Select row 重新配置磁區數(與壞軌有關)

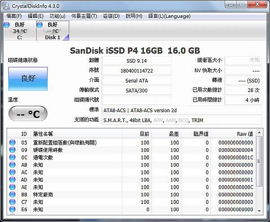pyautogui.click(x=131, y=143)
